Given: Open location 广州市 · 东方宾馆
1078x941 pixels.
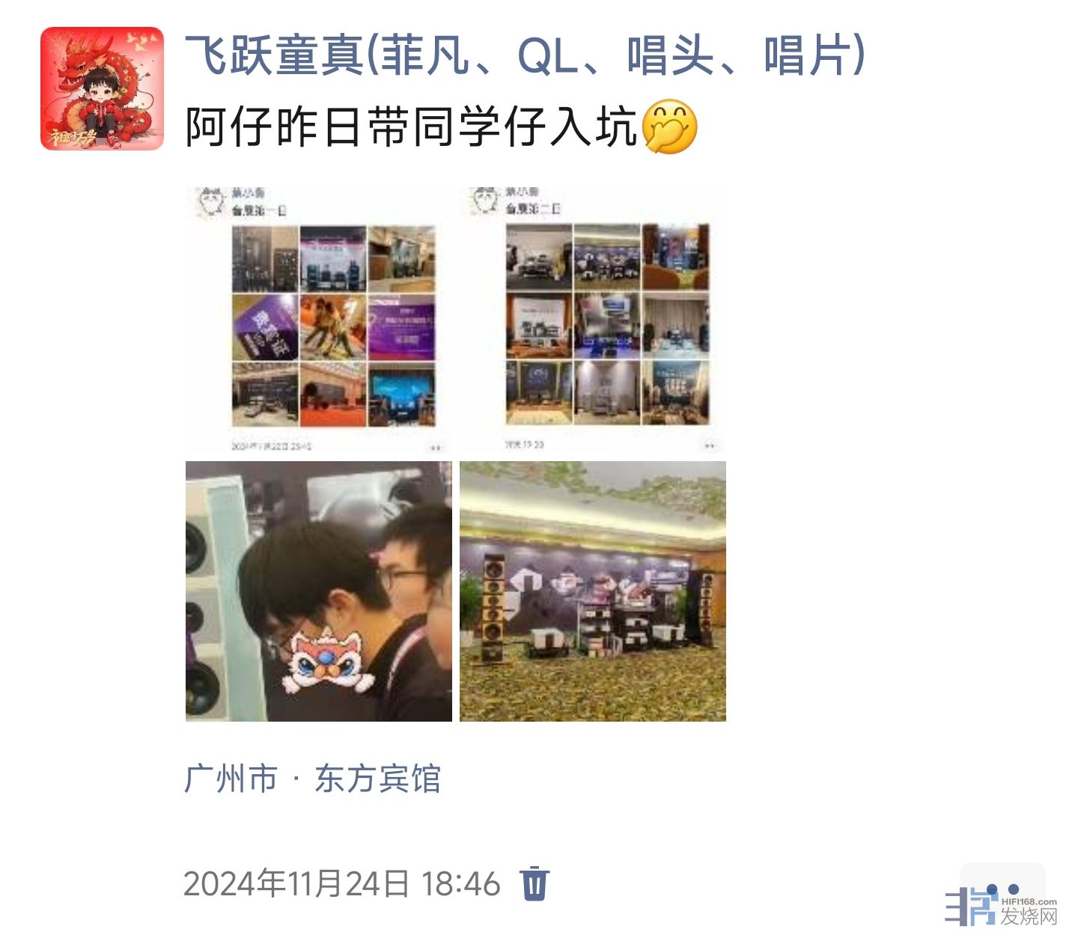Looking at the screenshot, I should click(x=312, y=779).
